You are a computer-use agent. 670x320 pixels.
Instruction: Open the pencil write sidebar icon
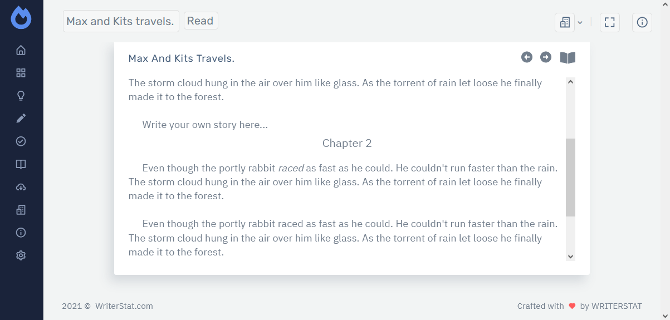coord(21,119)
